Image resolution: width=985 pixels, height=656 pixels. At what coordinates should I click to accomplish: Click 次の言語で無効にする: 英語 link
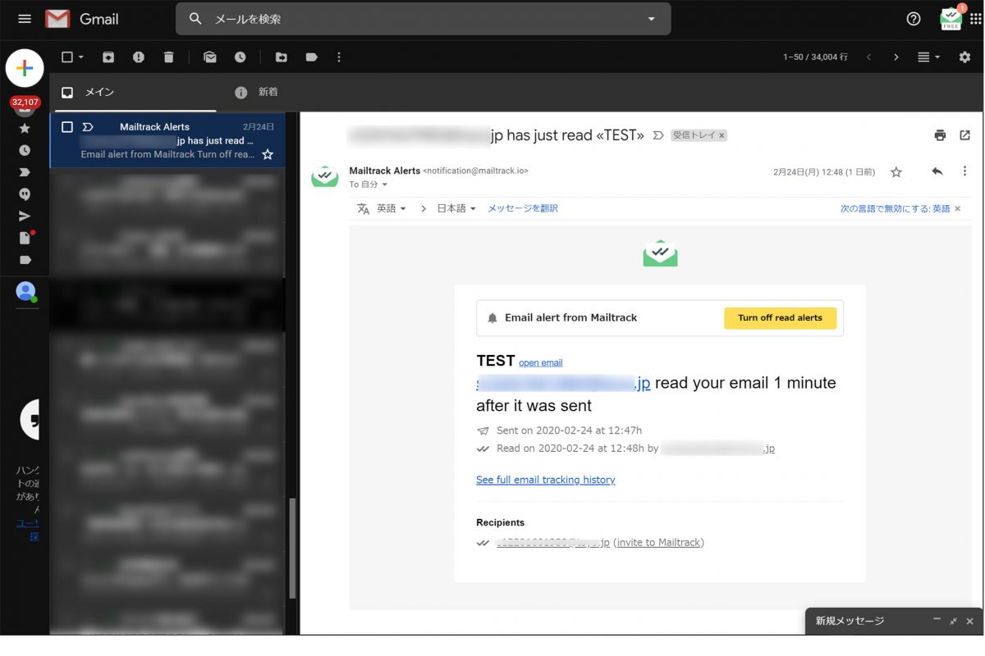(x=895, y=209)
